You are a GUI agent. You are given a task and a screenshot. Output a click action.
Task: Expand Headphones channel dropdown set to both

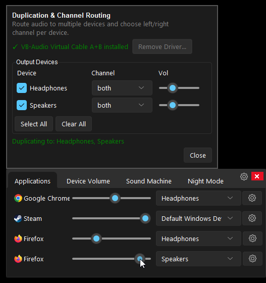(x=122, y=88)
